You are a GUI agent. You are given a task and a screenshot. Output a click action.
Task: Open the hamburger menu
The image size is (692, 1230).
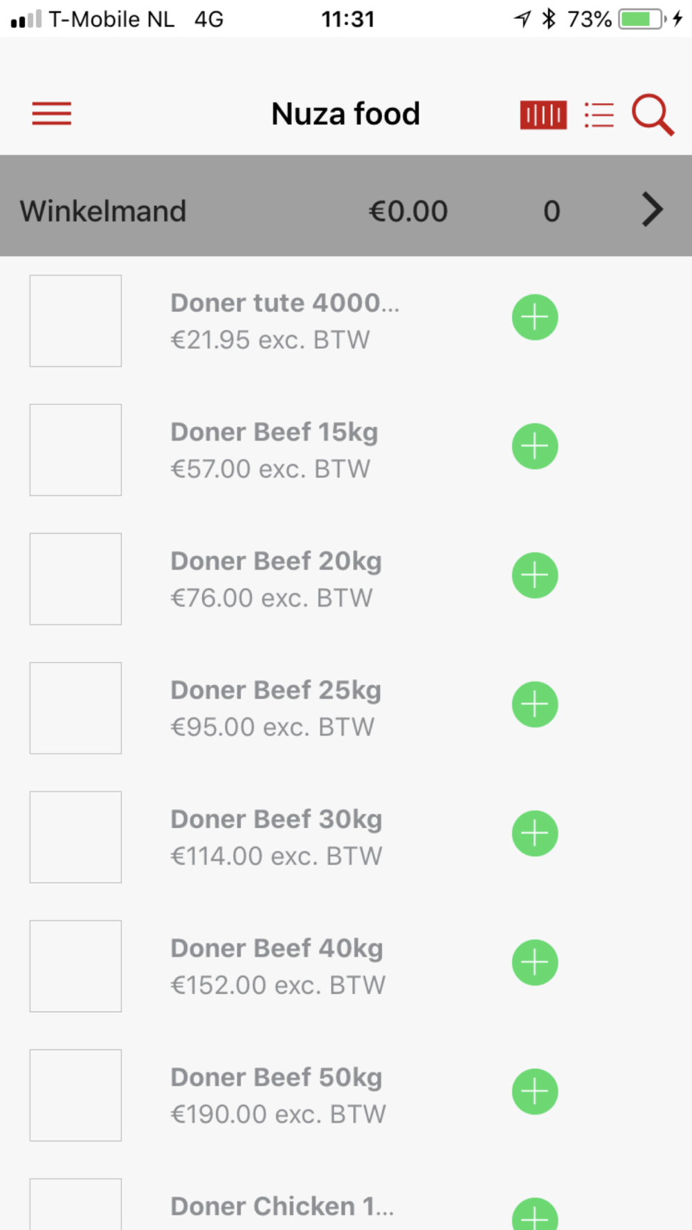pos(52,113)
